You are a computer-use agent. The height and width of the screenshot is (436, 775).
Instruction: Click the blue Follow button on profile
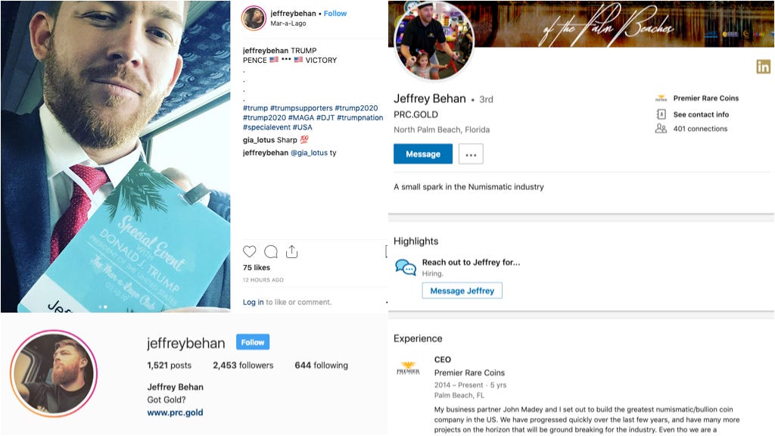(x=253, y=342)
